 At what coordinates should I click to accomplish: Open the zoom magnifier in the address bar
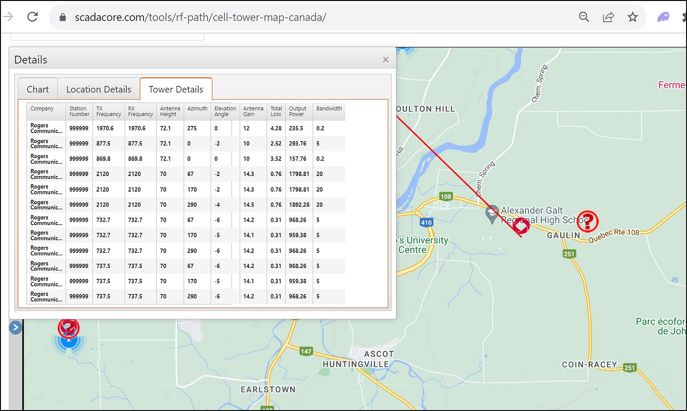(584, 17)
